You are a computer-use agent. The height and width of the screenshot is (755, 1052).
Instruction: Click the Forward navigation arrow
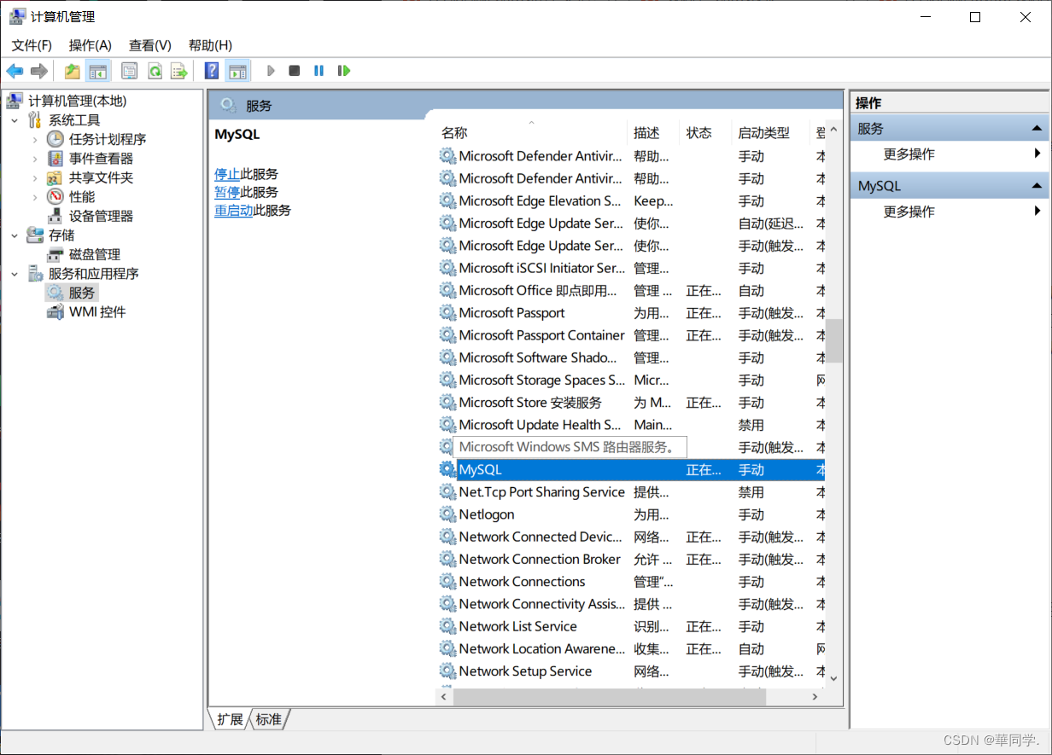[x=39, y=71]
